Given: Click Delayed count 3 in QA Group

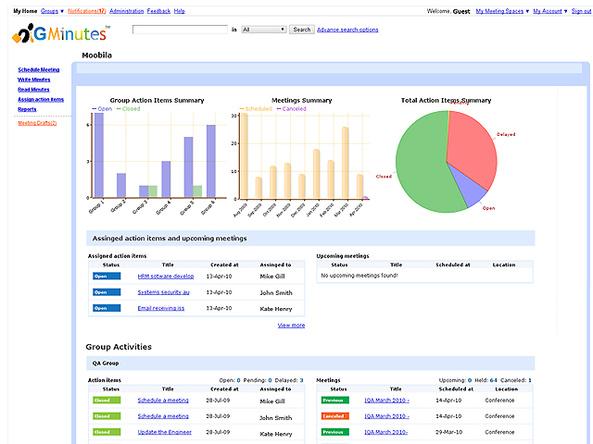Looking at the screenshot, I should coord(301,380).
